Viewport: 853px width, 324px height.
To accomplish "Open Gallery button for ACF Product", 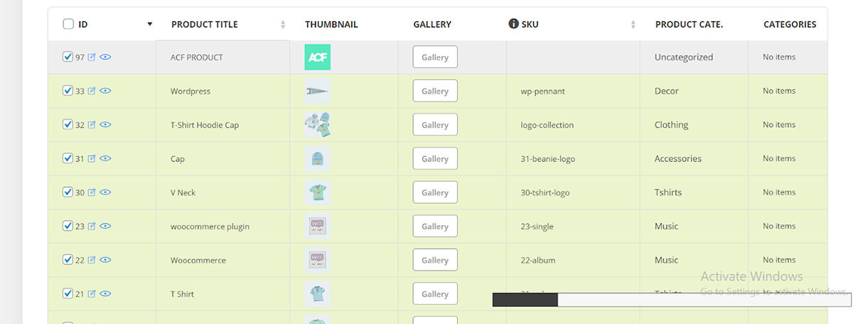I will tap(434, 58).
